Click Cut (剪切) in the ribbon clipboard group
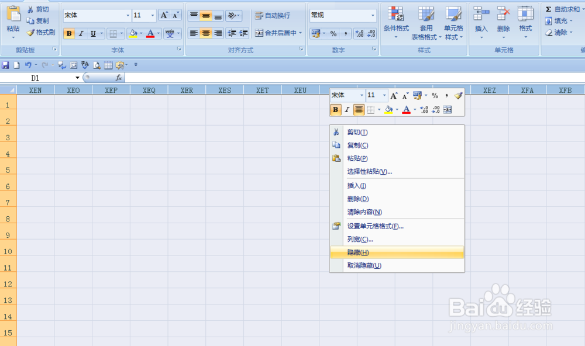Image resolution: width=585 pixels, height=346 pixels. 38,9
